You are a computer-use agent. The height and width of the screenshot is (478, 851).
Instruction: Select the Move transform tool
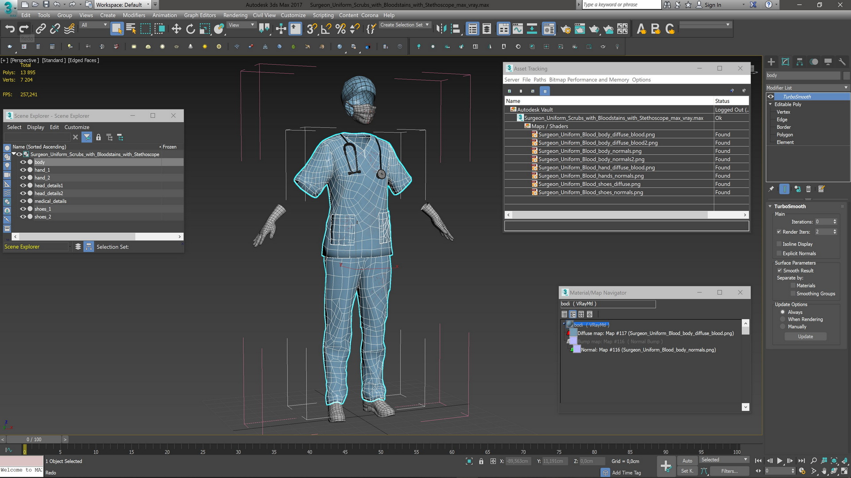click(176, 29)
